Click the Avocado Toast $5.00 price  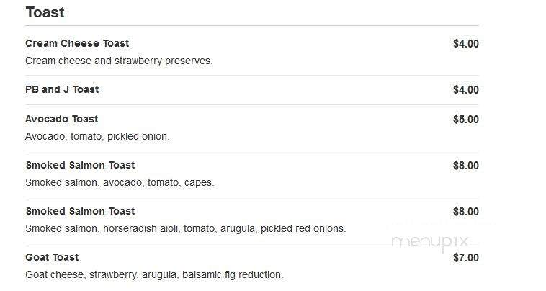465,120
